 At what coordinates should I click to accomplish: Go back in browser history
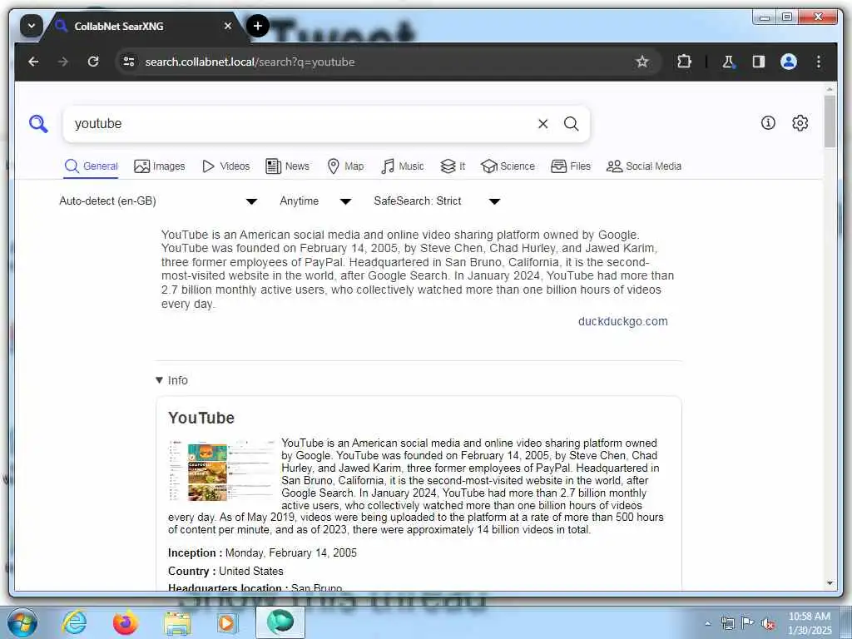pos(33,62)
